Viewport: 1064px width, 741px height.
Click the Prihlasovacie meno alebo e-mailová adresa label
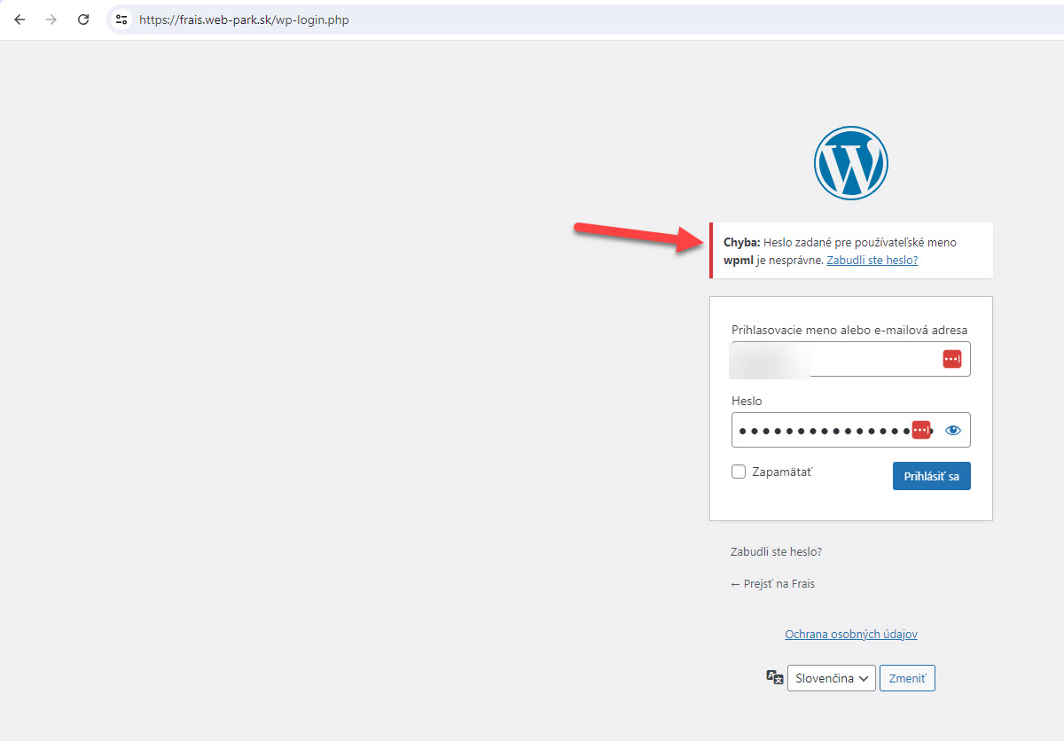(849, 330)
